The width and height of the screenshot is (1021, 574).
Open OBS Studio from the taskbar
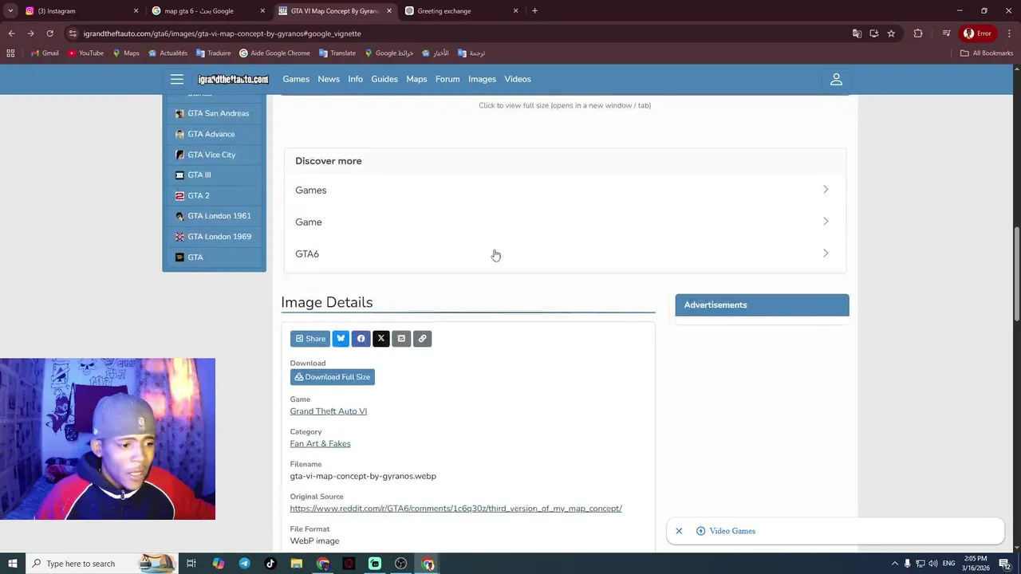400,564
